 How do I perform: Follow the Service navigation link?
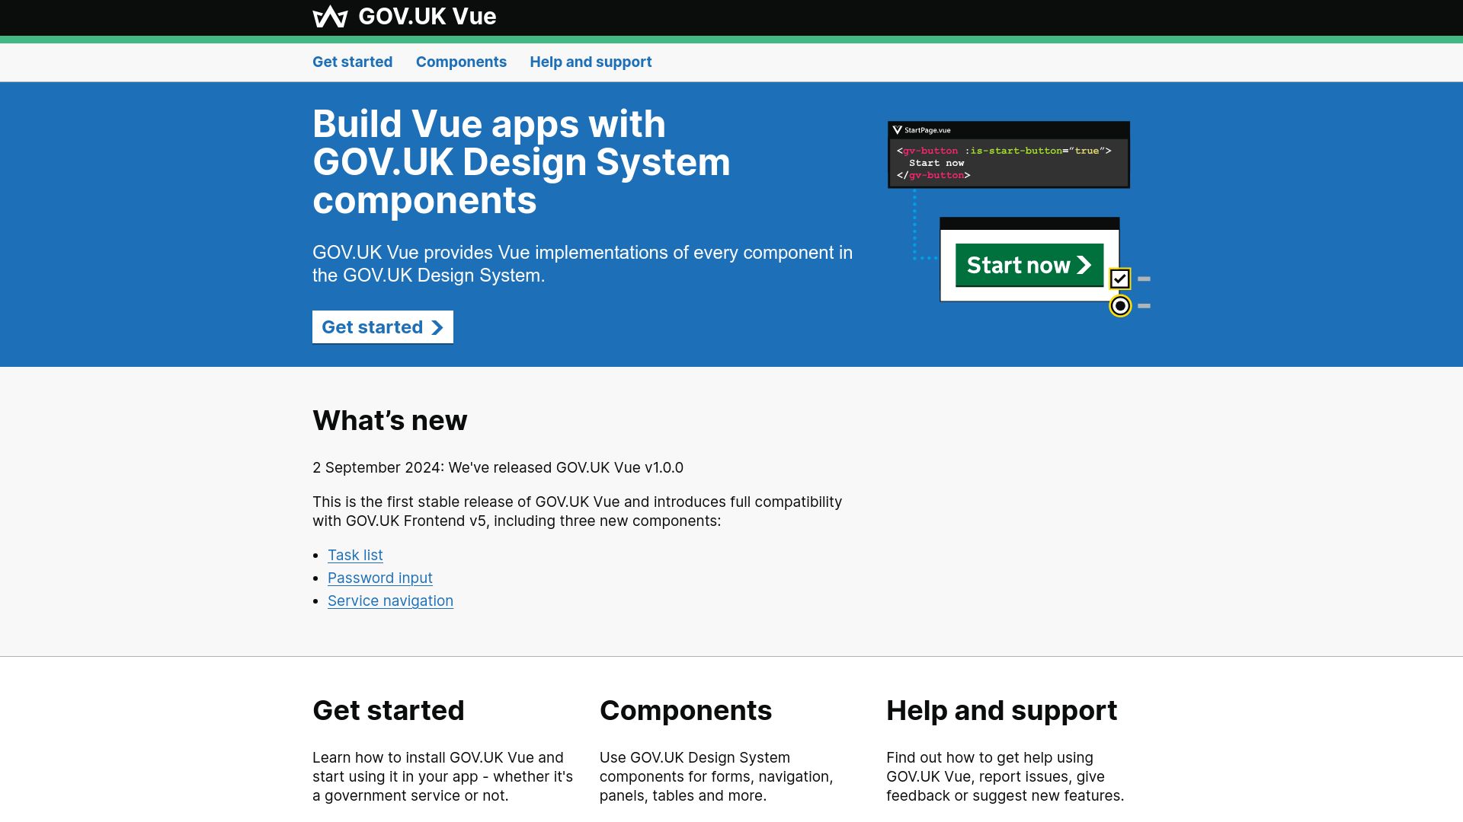(390, 601)
